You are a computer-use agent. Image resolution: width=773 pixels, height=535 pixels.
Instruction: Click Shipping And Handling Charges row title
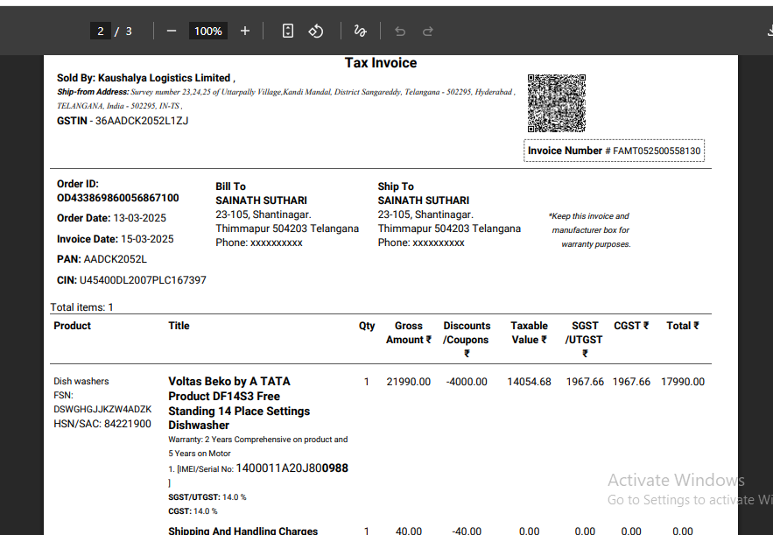coord(243,531)
